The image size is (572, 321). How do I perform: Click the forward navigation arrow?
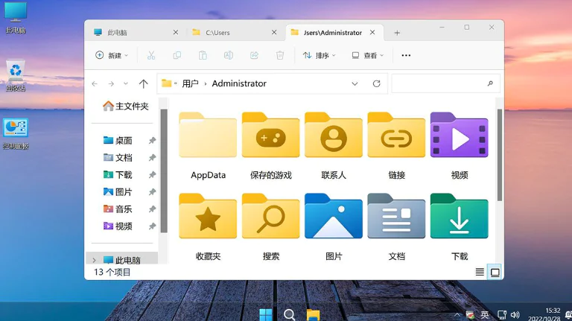pos(111,84)
